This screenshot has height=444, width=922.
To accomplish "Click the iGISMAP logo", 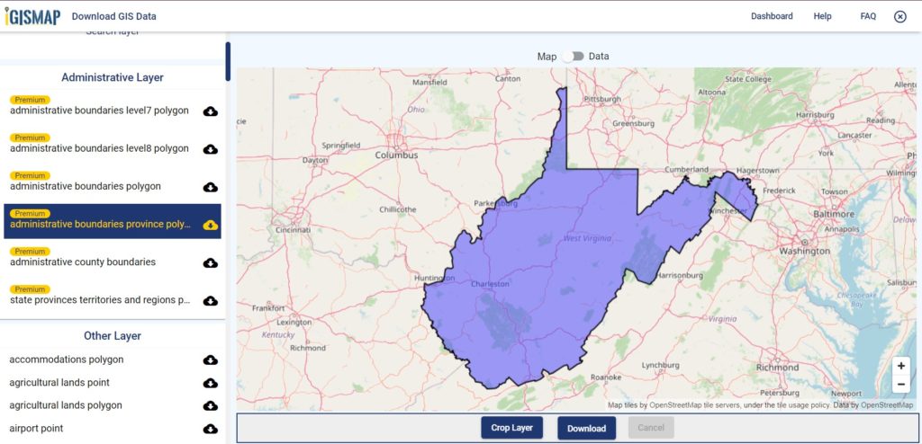I will [32, 16].
